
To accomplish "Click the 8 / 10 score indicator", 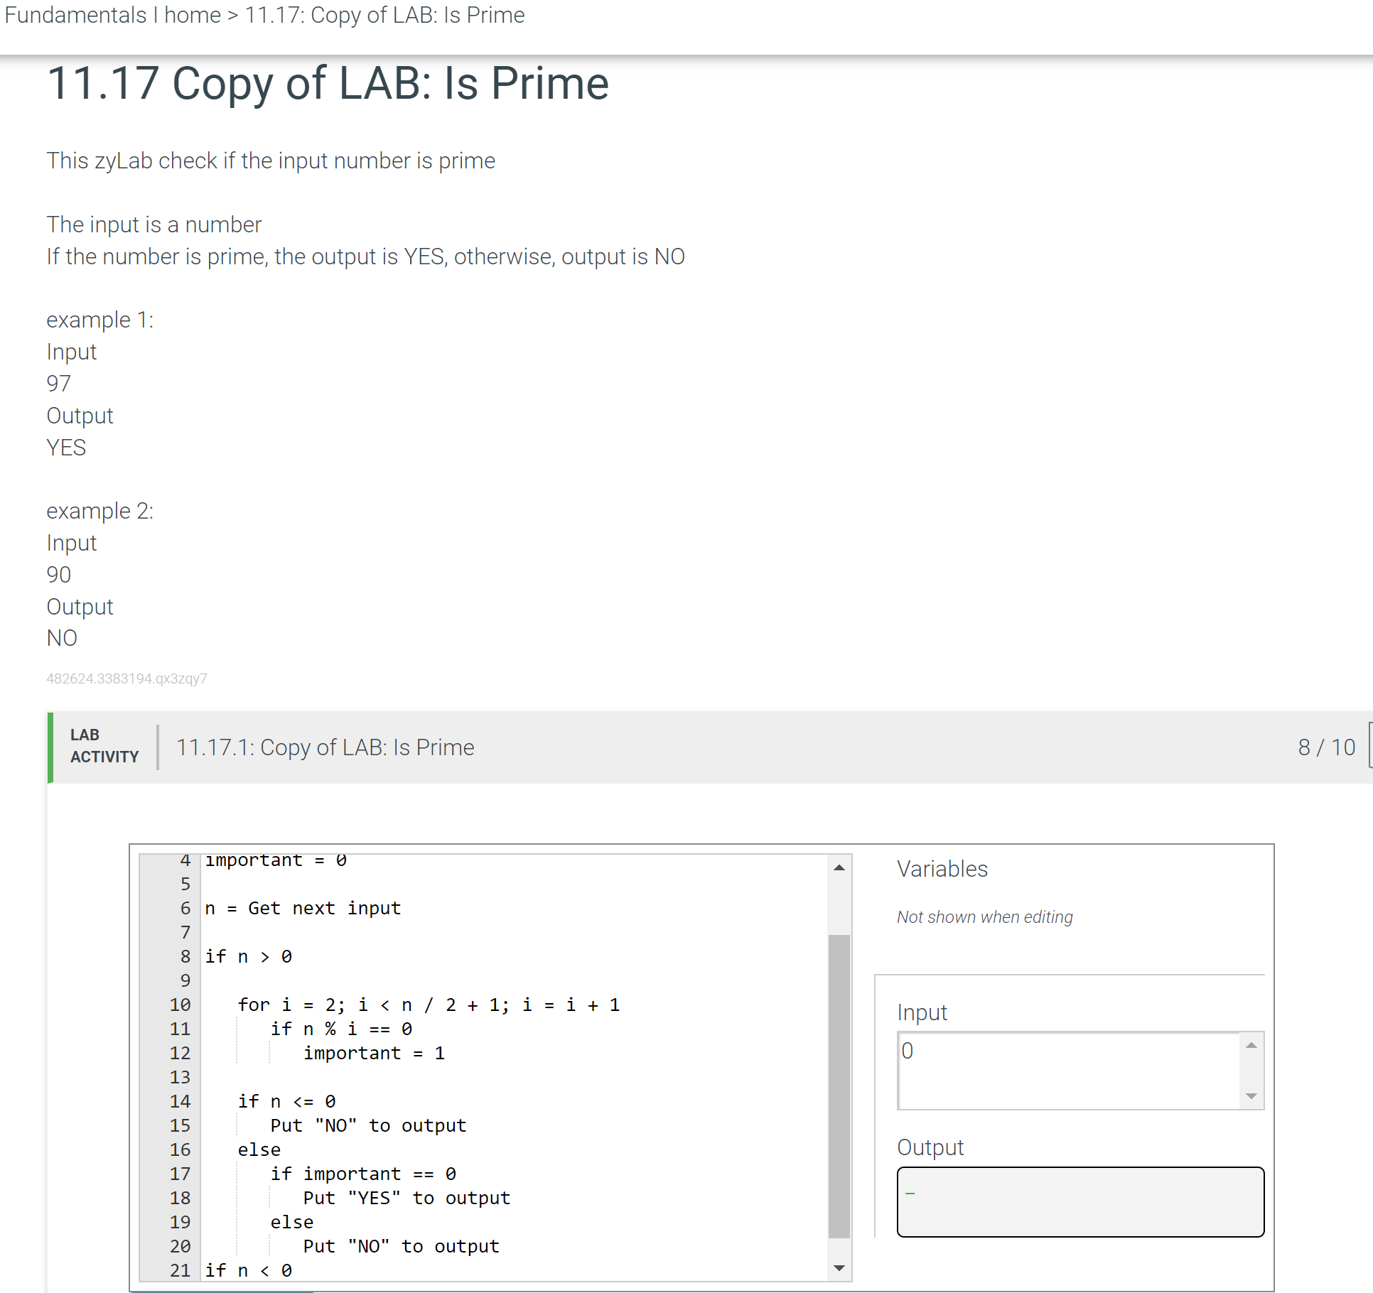I will (x=1326, y=747).
